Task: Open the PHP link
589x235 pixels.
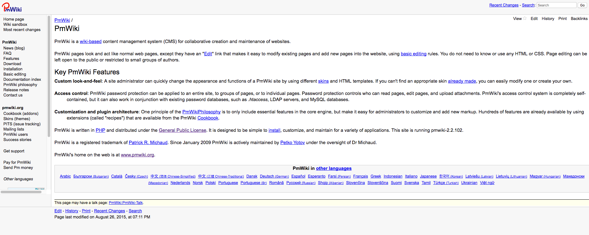Action: [100, 130]
